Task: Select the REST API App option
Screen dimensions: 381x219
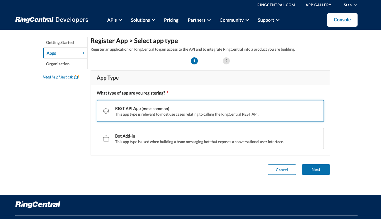Action: pyautogui.click(x=210, y=111)
